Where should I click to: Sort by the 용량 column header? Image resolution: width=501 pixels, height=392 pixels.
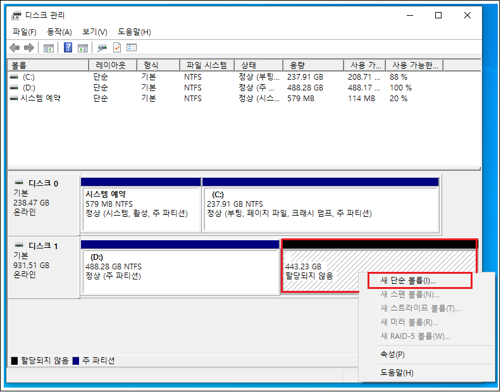click(x=314, y=66)
